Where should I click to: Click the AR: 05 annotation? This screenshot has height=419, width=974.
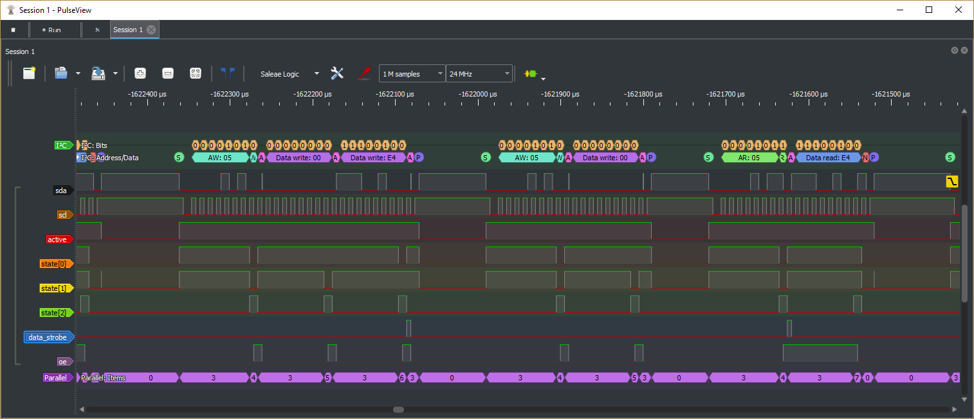pyautogui.click(x=750, y=158)
